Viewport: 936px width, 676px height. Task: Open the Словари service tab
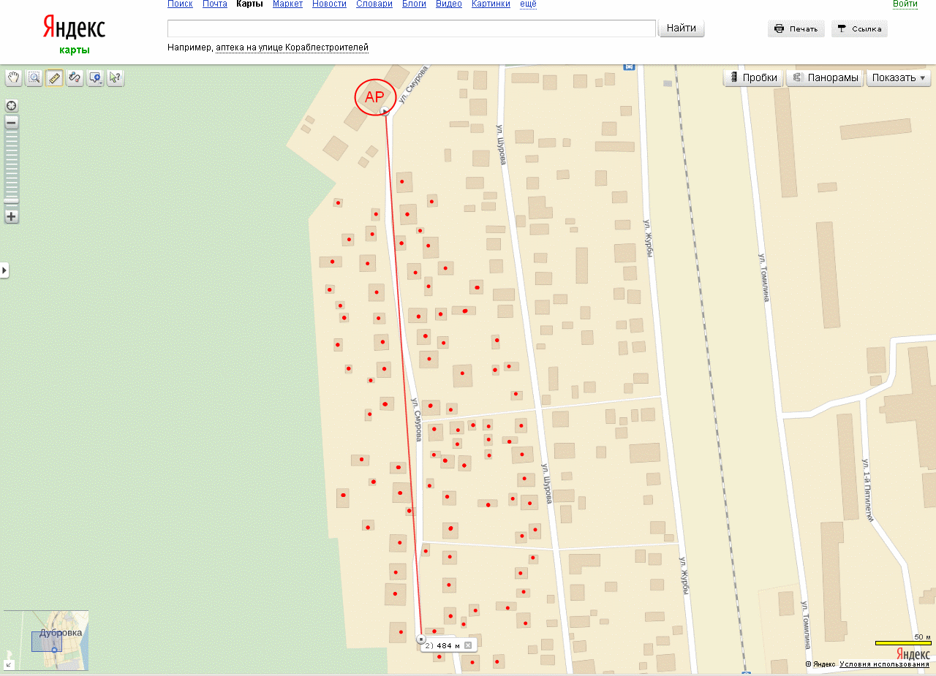tap(374, 4)
